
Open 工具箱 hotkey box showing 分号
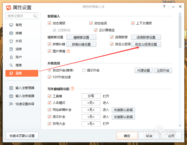point(91,96)
